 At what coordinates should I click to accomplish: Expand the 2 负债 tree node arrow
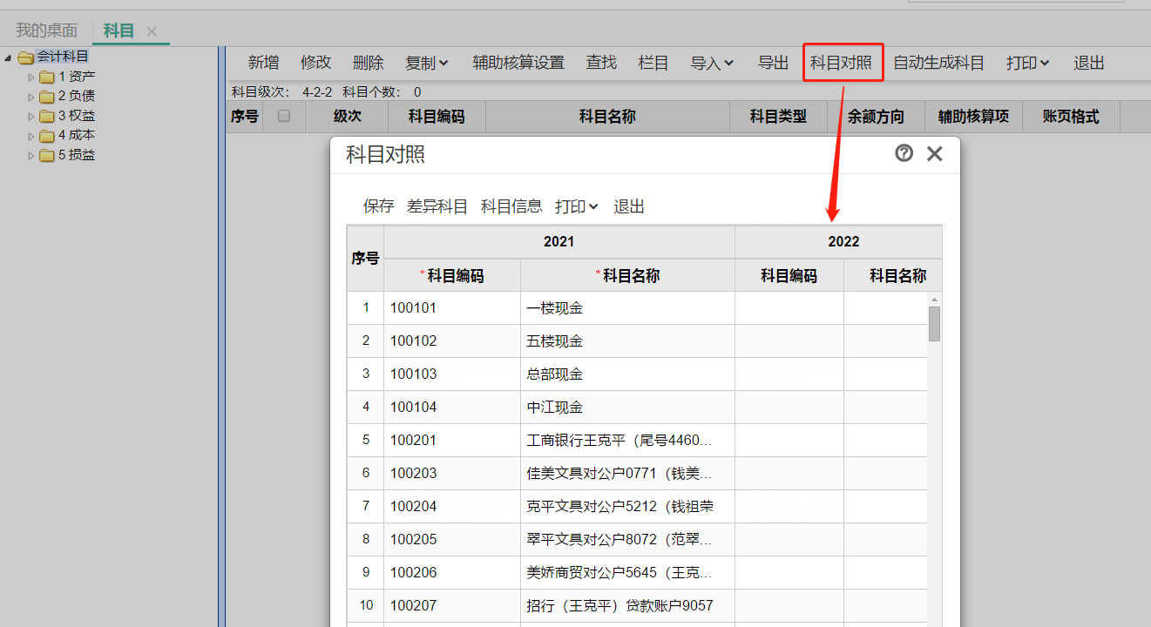click(x=31, y=97)
